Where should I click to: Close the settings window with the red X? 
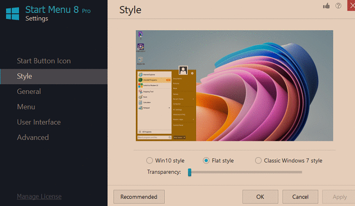point(350,6)
